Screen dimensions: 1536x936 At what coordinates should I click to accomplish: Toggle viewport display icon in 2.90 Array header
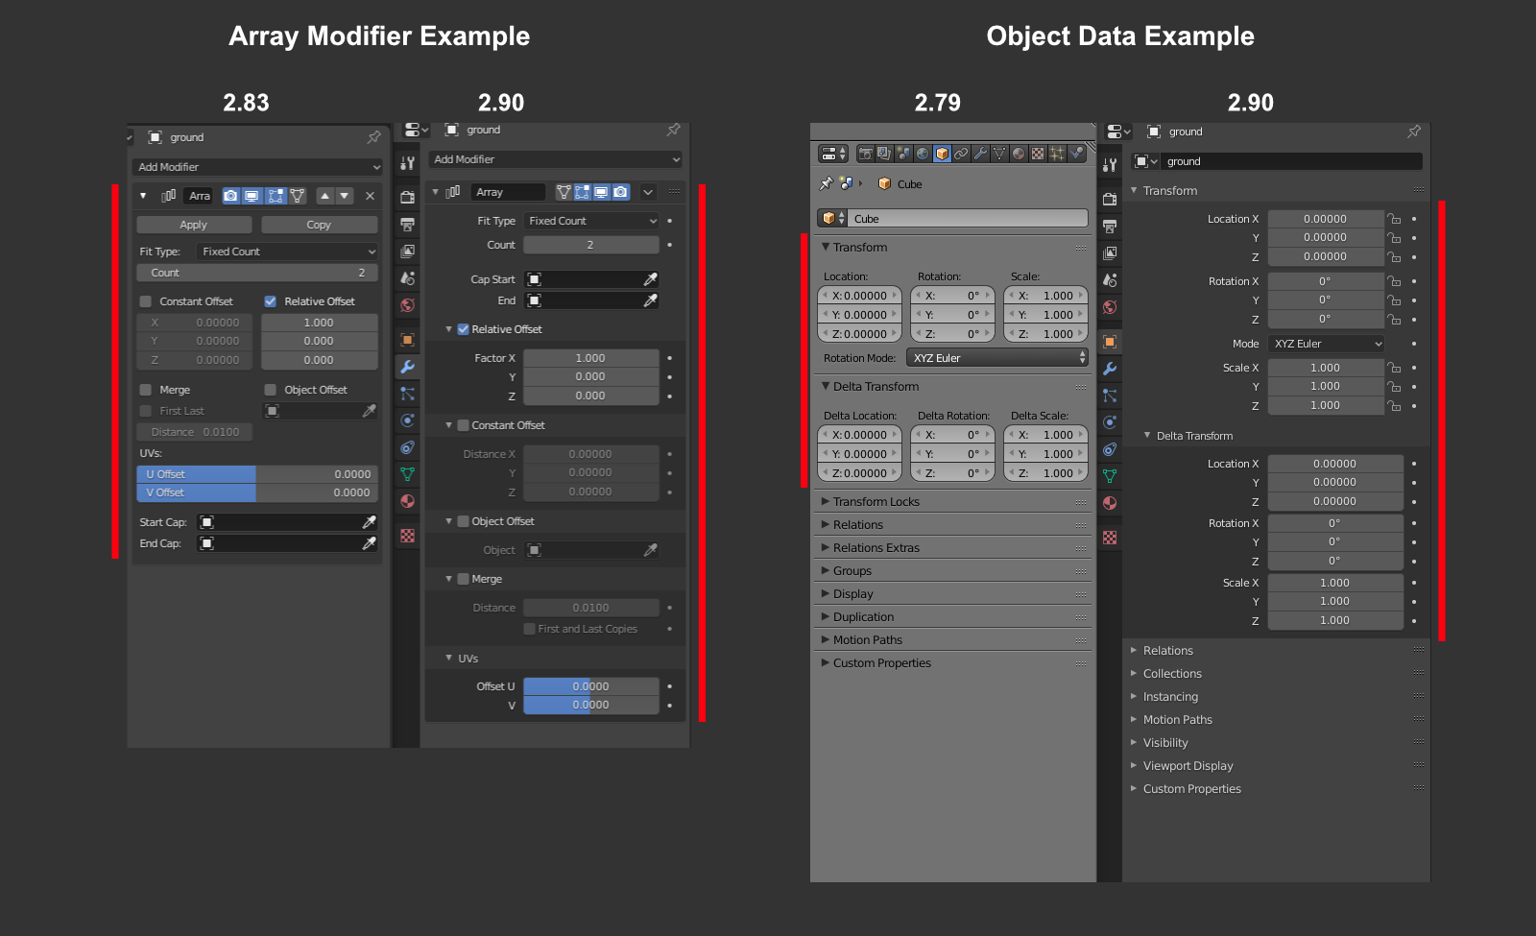coord(601,192)
